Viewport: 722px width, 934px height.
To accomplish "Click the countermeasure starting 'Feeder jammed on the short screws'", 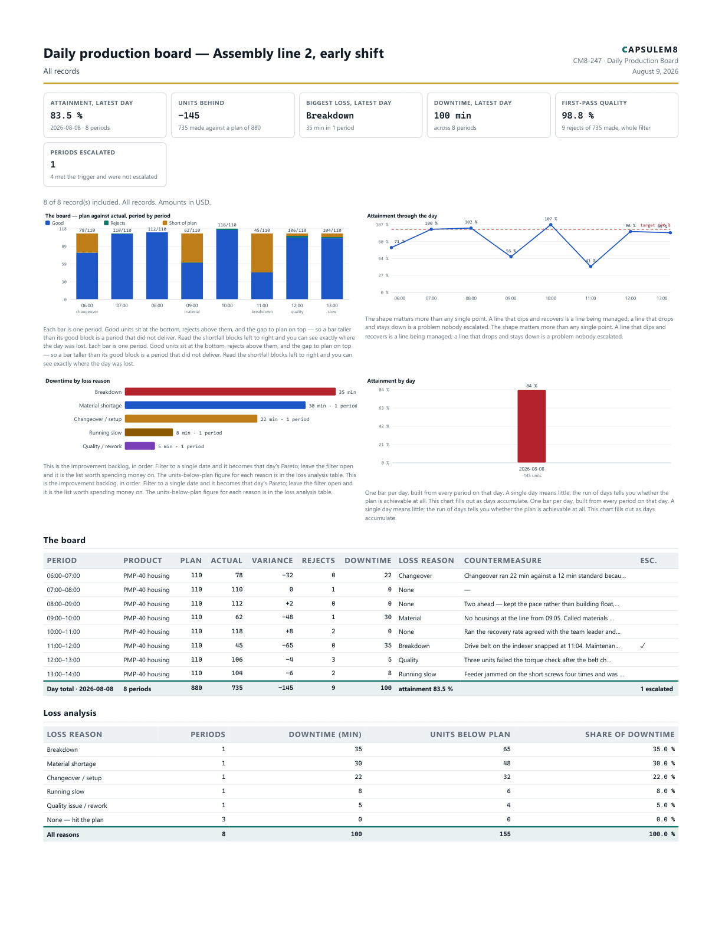I will [x=544, y=675].
